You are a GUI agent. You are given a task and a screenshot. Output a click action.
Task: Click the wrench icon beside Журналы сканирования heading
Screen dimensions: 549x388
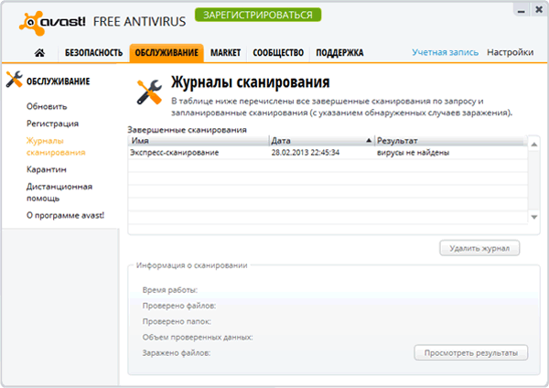coord(149,92)
